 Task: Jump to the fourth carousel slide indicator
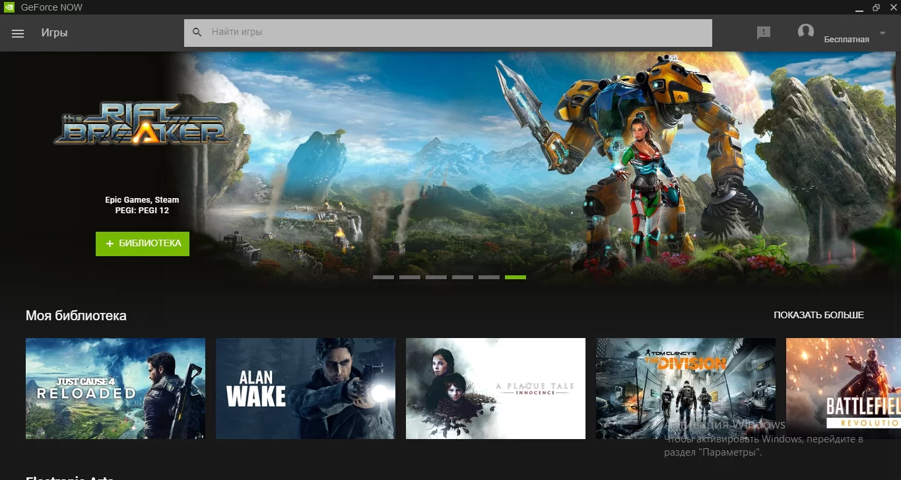[x=463, y=277]
